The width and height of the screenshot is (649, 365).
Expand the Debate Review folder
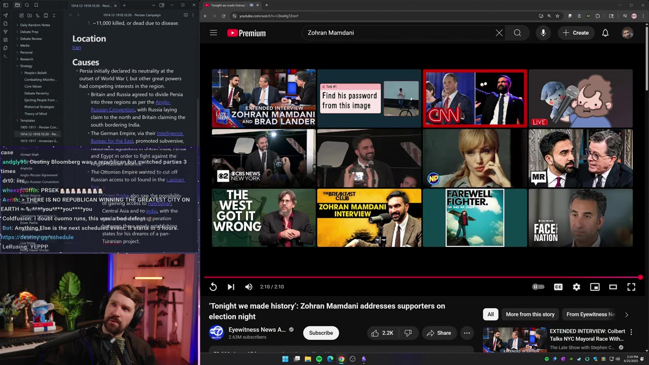[x=31, y=39]
